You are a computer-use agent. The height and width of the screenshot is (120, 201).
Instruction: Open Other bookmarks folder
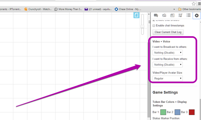click(189, 9)
